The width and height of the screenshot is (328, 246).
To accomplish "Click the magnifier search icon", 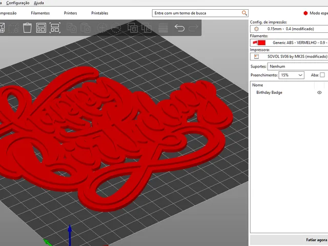I will click(244, 13).
